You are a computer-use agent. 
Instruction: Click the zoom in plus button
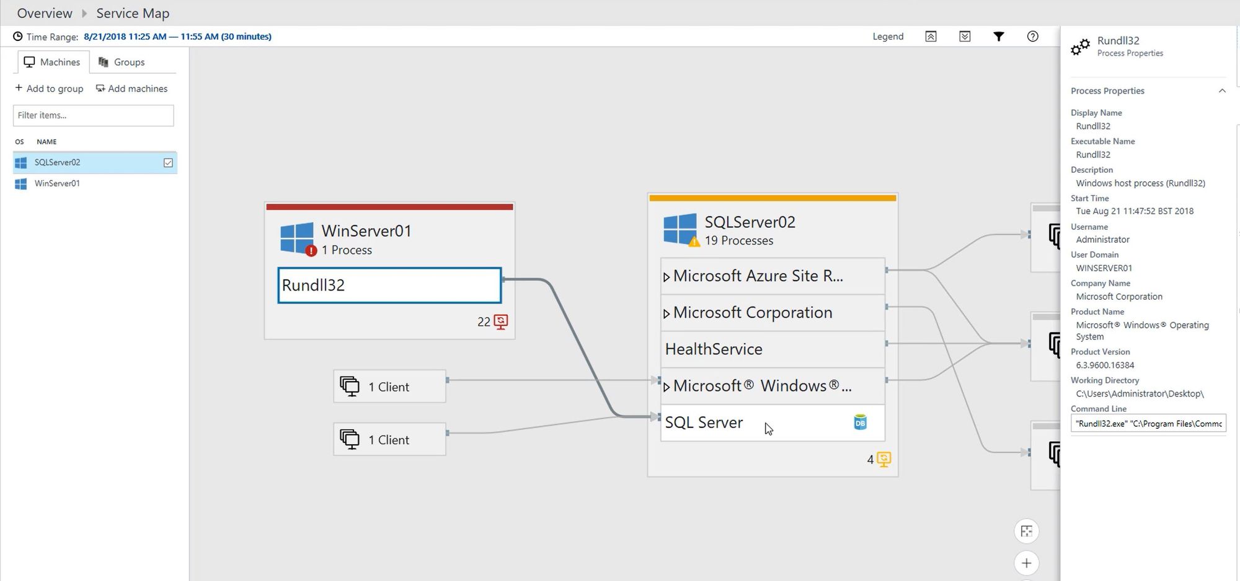coord(1027,563)
